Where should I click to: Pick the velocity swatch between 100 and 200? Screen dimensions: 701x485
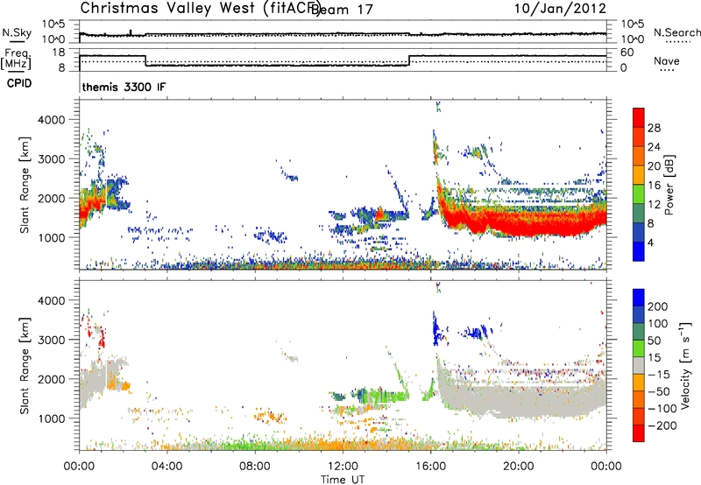(639, 314)
